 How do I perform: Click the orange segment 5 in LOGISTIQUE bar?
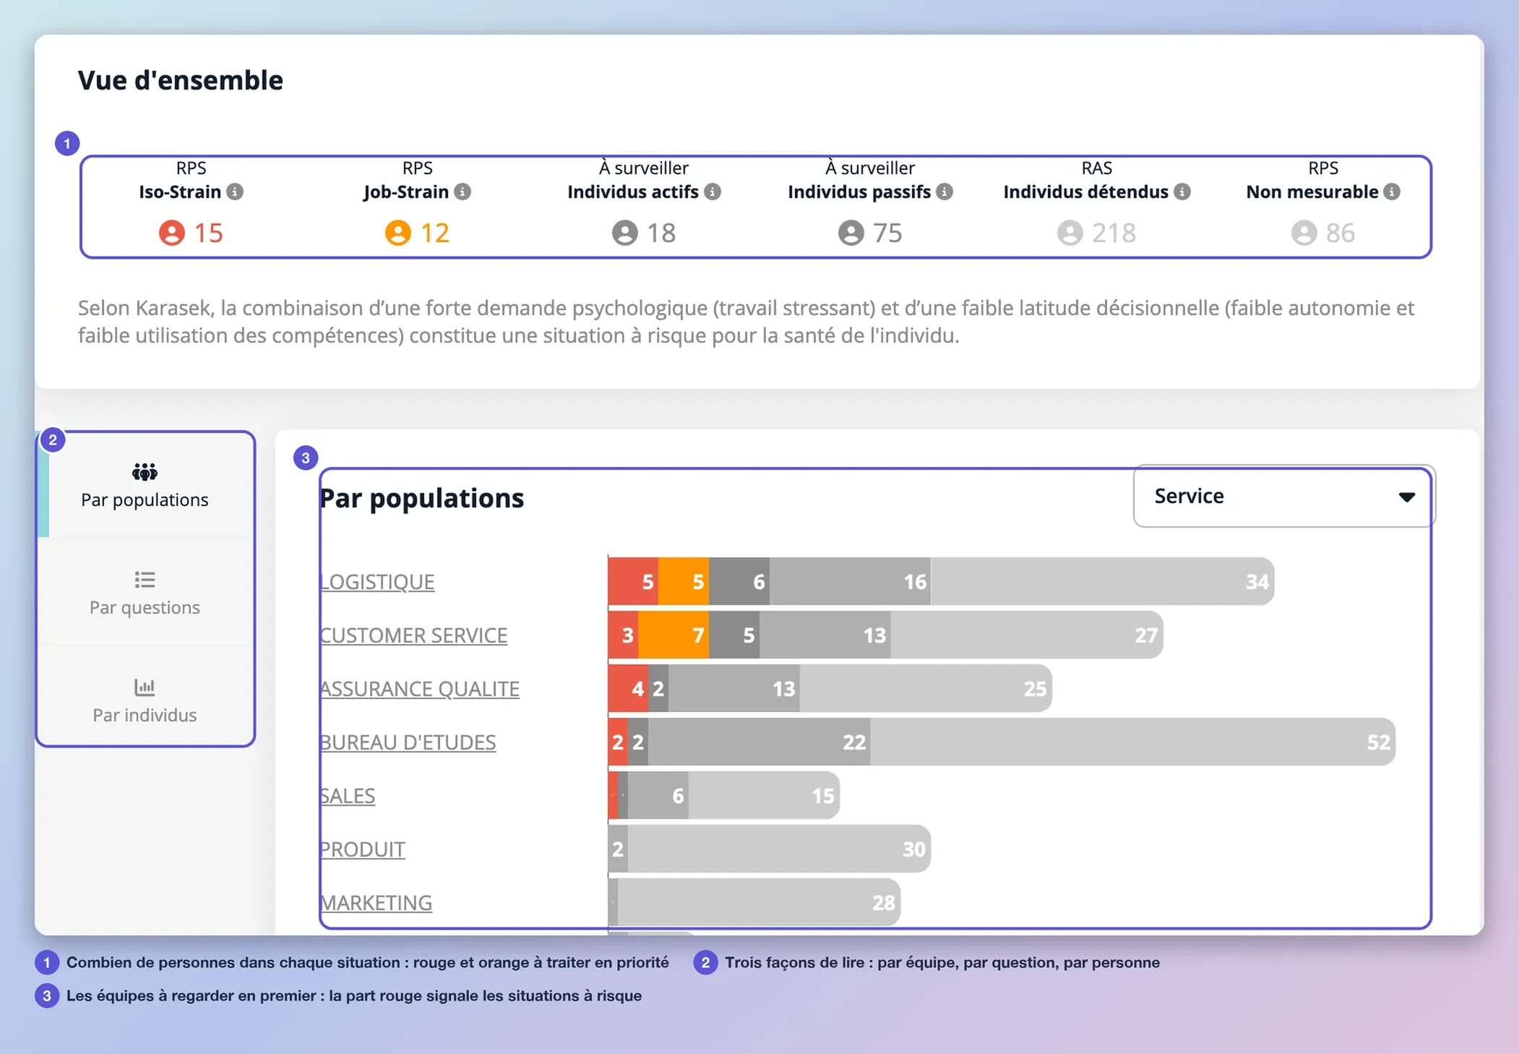click(x=684, y=581)
